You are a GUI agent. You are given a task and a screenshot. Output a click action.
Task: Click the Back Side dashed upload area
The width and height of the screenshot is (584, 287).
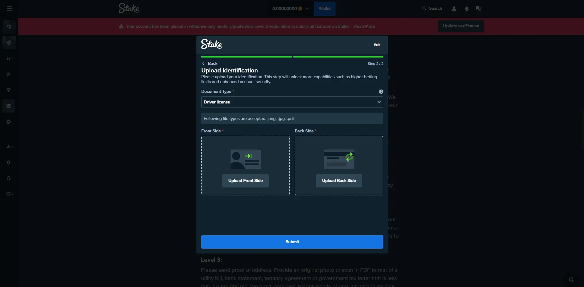tap(339, 166)
